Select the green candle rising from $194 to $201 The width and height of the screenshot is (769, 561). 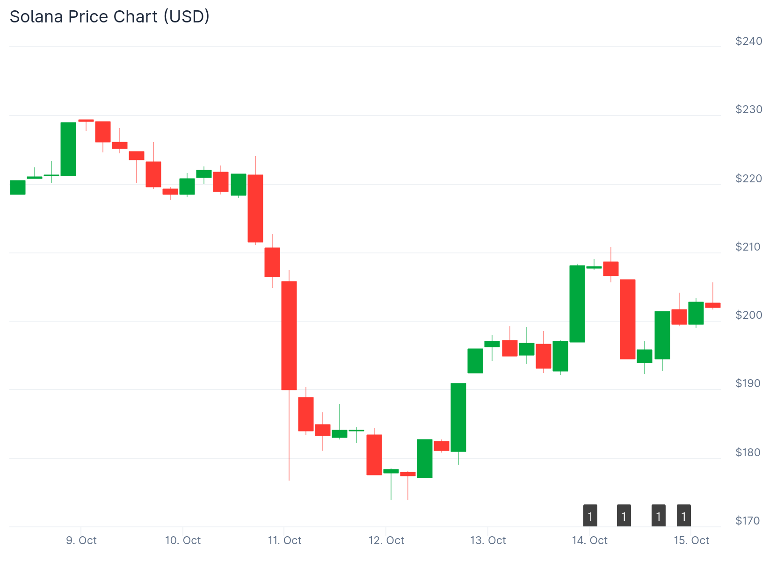(x=662, y=335)
